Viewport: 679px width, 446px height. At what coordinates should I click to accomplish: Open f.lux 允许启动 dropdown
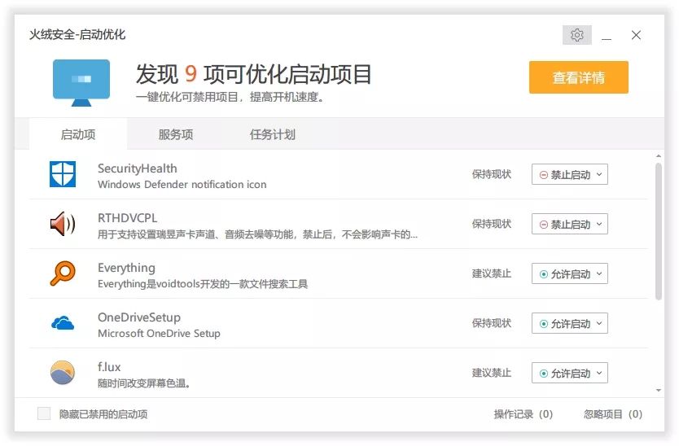569,373
